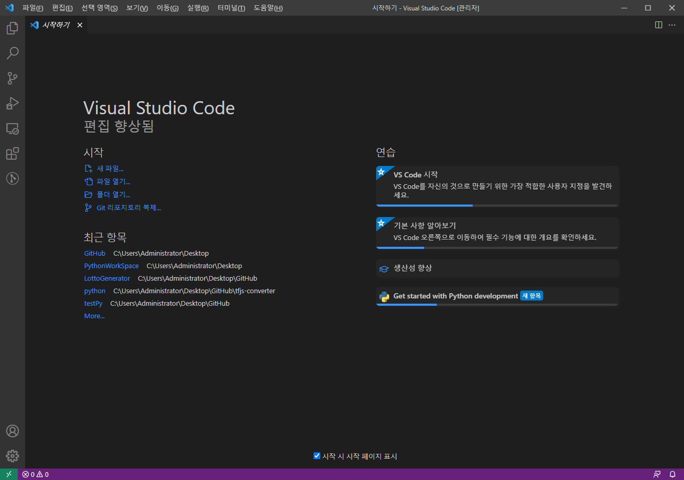Click the VS Code logo in title bar
This screenshot has height=480, width=684.
click(9, 8)
